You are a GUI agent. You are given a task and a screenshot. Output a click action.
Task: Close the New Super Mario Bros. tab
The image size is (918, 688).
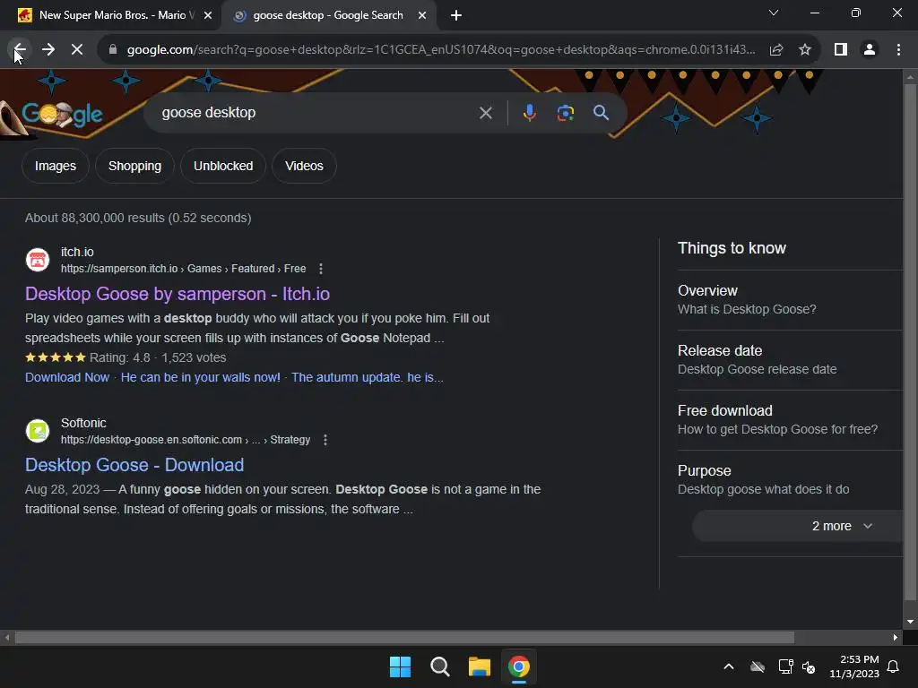pyautogui.click(x=207, y=15)
